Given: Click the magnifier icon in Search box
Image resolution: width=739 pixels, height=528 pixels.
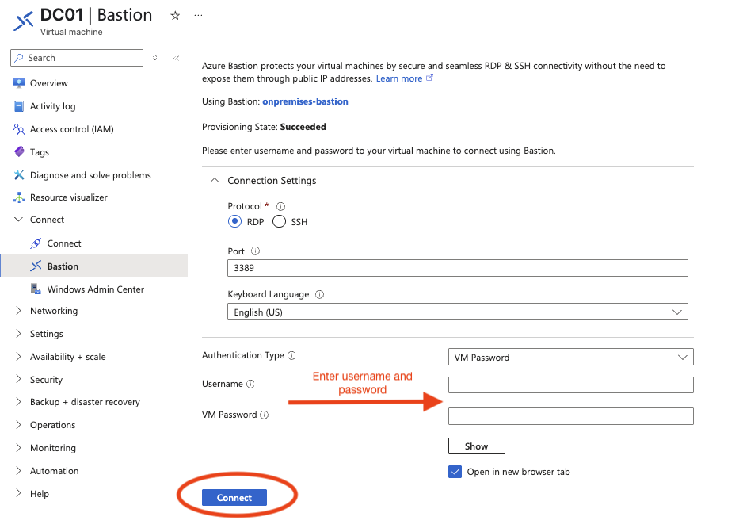Looking at the screenshot, I should pyautogui.click(x=19, y=58).
